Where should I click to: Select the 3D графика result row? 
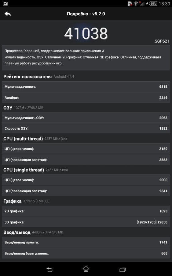coord(86,222)
